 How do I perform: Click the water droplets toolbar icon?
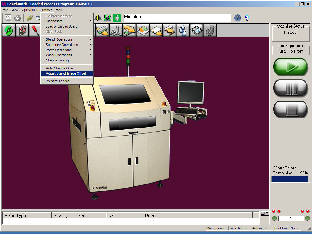[x=183, y=31]
